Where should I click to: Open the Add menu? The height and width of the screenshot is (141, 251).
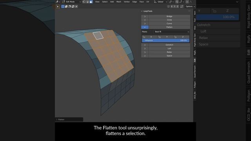[x=112, y=2]
